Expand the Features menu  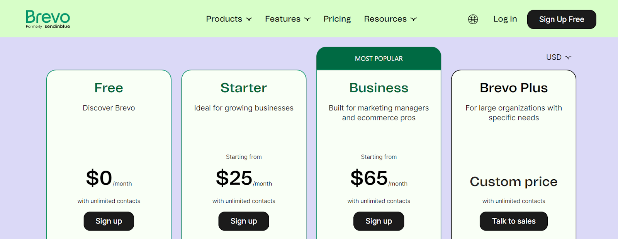click(x=288, y=19)
